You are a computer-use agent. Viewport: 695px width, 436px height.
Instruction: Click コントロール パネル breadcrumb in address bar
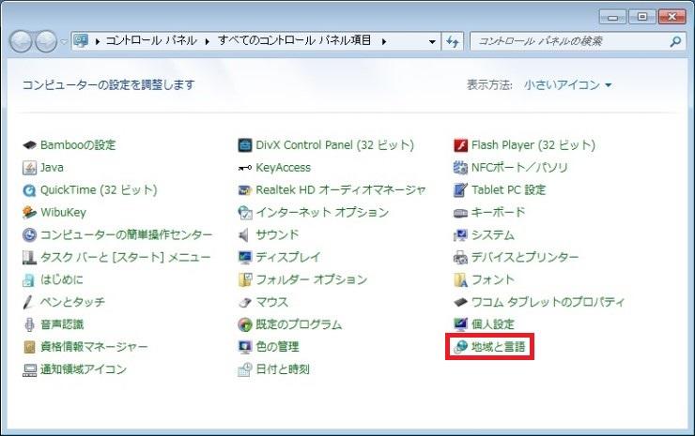pyautogui.click(x=151, y=40)
